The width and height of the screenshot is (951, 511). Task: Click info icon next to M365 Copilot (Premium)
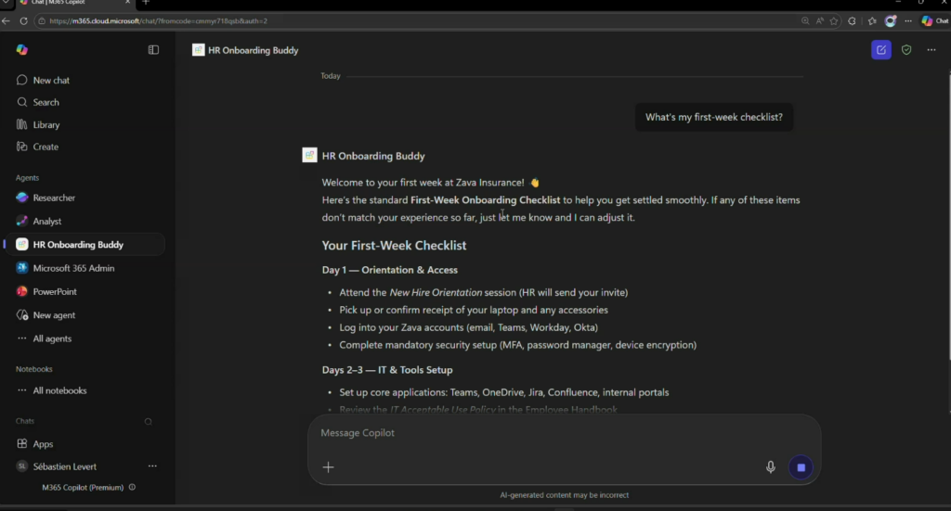pos(132,487)
